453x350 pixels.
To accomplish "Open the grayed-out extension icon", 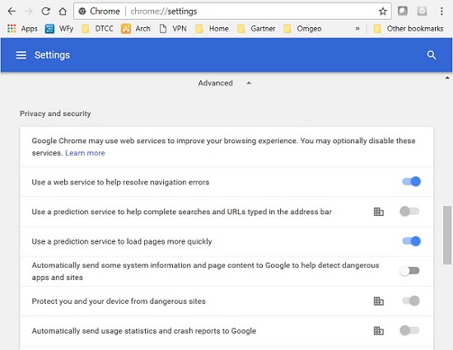I will pyautogui.click(x=422, y=11).
